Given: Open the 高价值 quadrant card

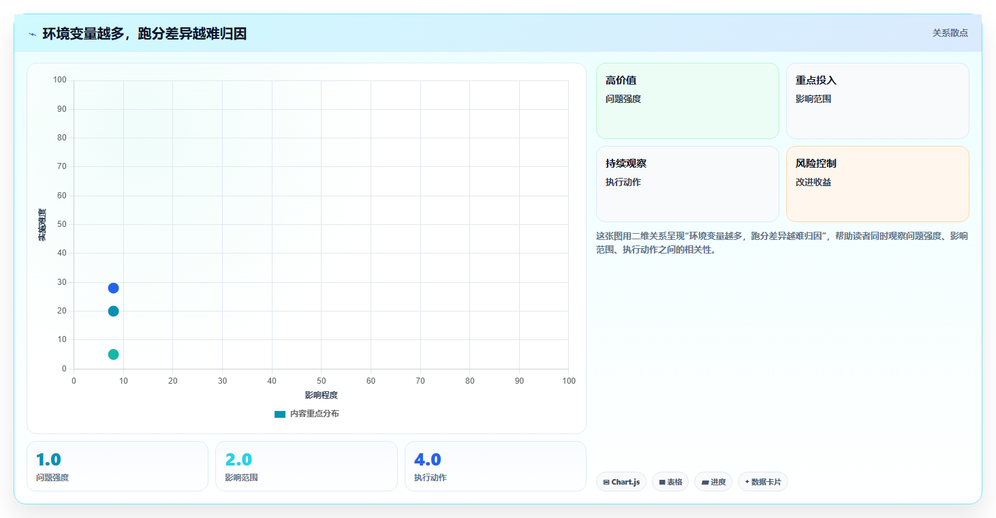Looking at the screenshot, I should pos(687,101).
